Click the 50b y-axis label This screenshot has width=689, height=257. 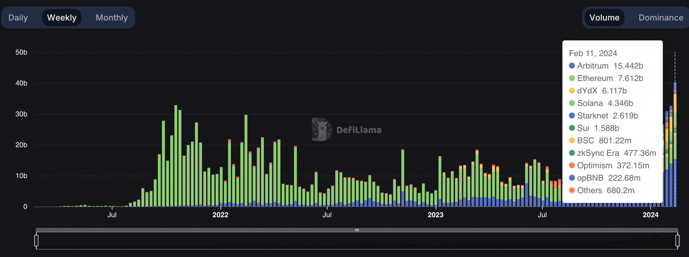(21, 52)
